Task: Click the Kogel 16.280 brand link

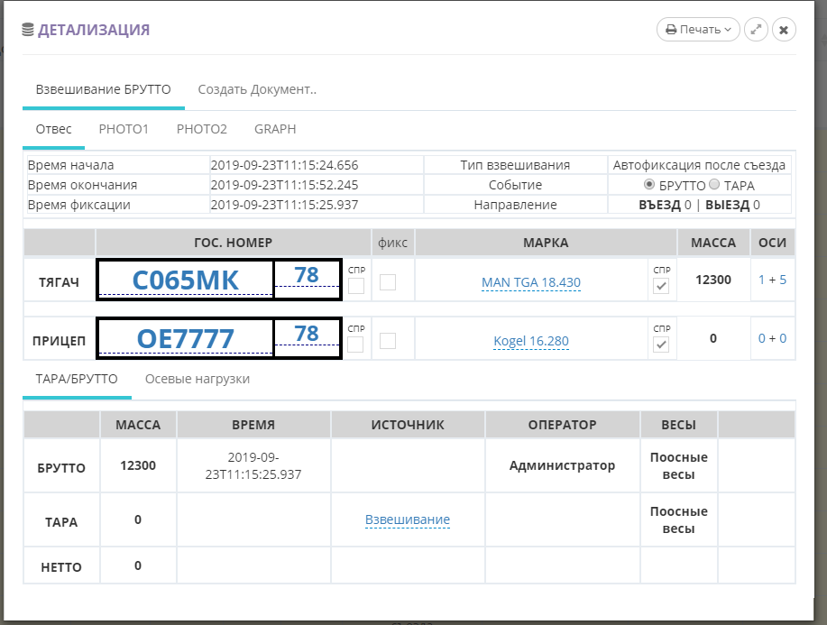Action: pos(531,341)
